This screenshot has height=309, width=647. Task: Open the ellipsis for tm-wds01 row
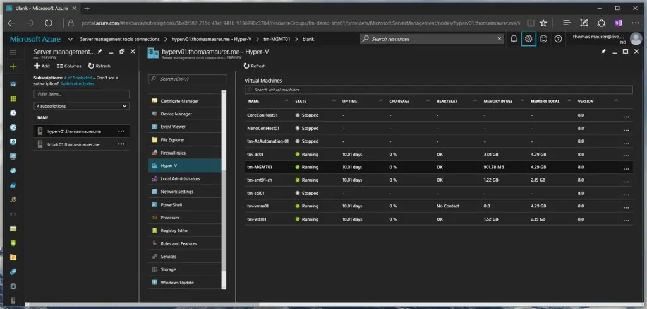626,220
